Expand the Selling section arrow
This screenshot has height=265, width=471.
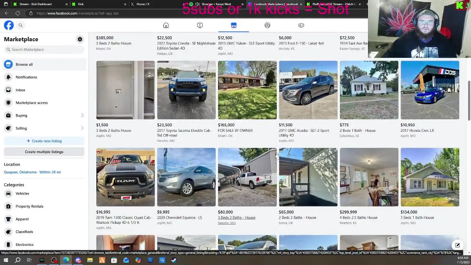tap(82, 128)
